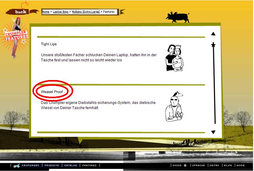
Task: Go to Laptop Bags breadcrumb
Action: (x=60, y=12)
